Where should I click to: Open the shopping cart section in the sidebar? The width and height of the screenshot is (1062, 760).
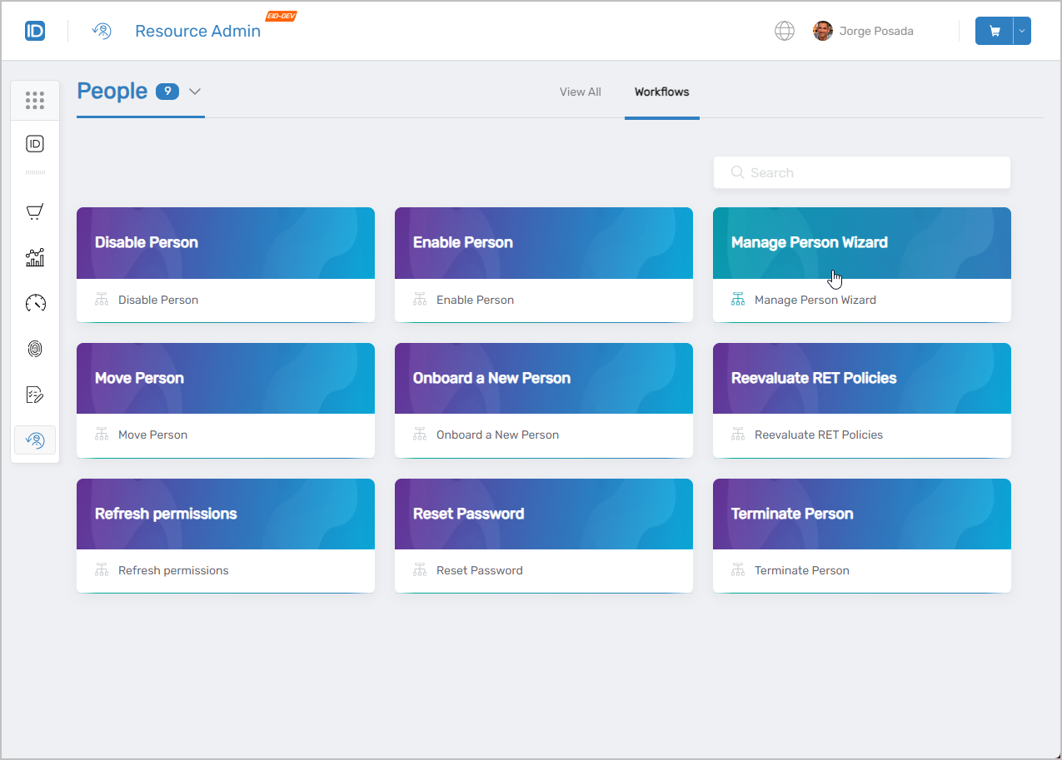(34, 211)
